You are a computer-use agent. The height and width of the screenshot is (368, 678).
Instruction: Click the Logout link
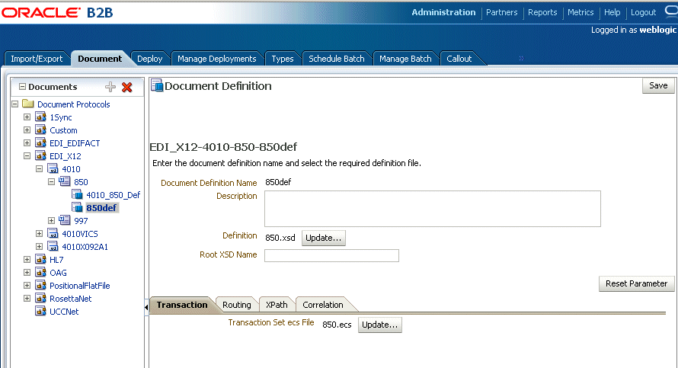pyautogui.click(x=643, y=12)
